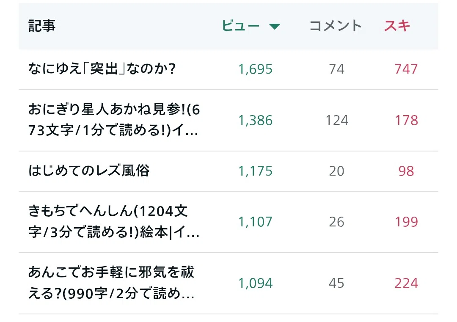Click comment count 45

337,283
